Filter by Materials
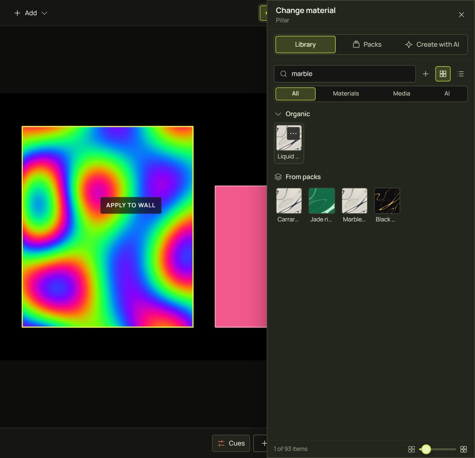The image size is (475, 458). [346, 94]
